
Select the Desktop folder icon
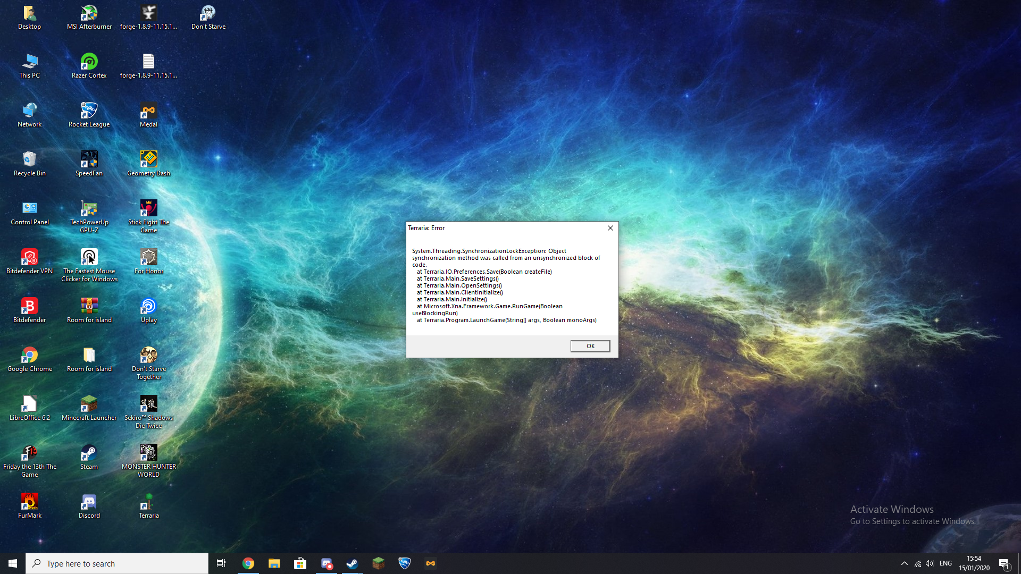pos(30,18)
